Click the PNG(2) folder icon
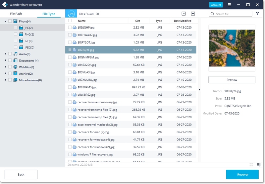 [x=21, y=34]
